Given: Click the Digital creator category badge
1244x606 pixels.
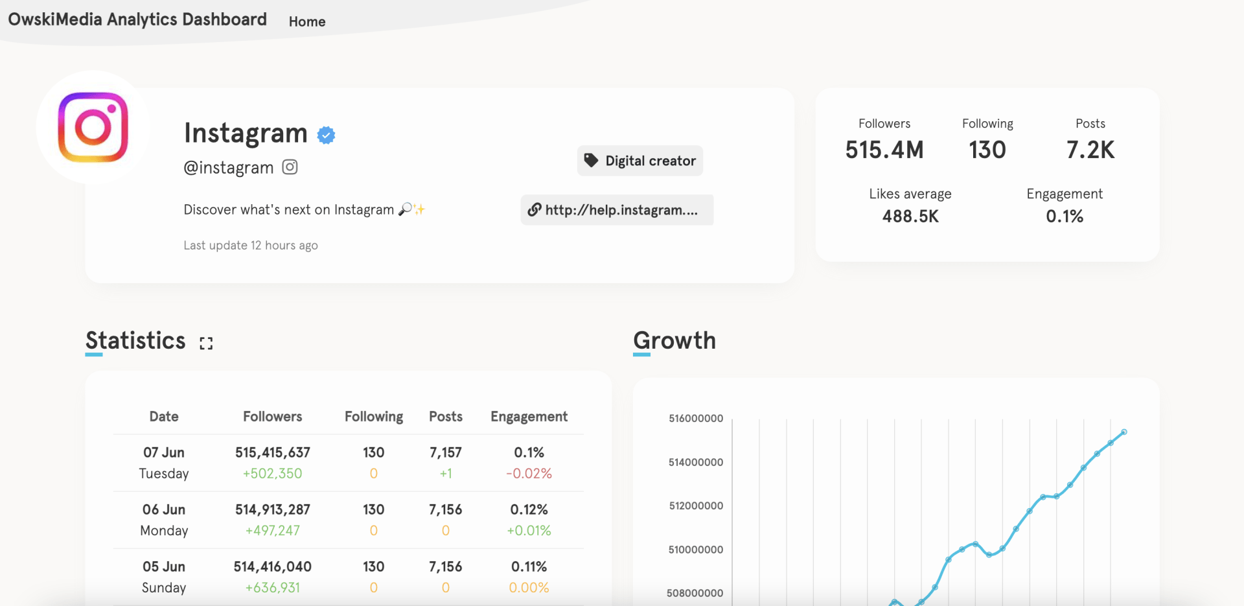Looking at the screenshot, I should [640, 161].
